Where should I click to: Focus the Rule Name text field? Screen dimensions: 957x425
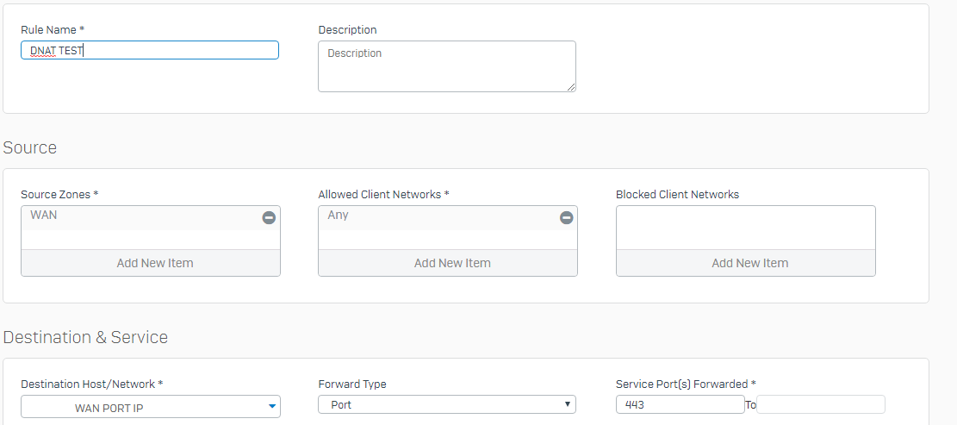pos(150,50)
